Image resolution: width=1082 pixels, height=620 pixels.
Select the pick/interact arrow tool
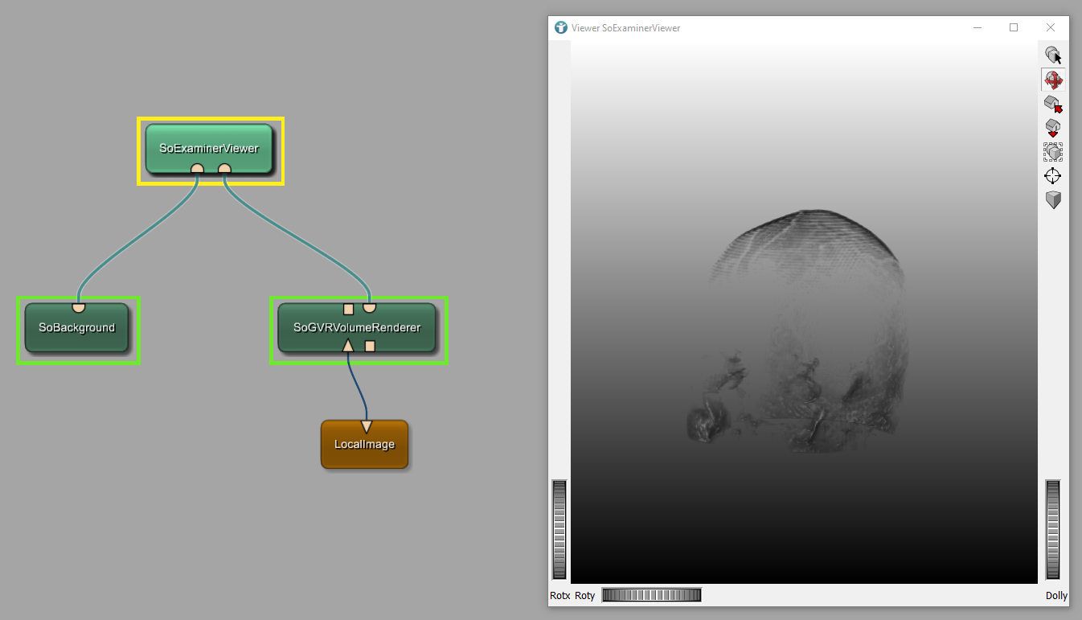tap(1053, 55)
